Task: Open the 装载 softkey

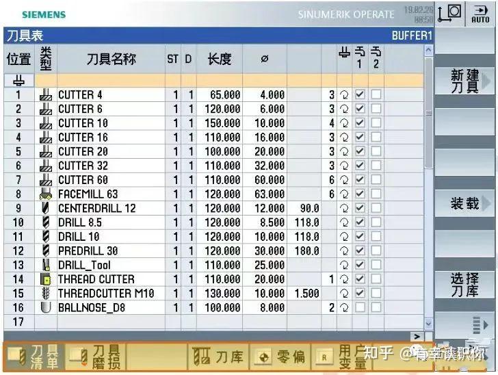Action: (x=464, y=203)
